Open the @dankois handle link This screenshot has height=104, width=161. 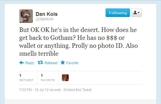tap(44, 19)
